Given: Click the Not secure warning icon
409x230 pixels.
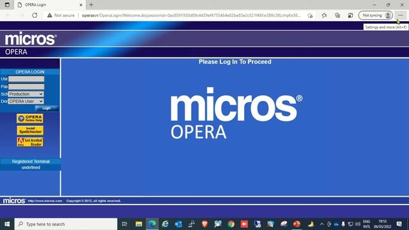Looking at the screenshot, I should coord(50,15).
